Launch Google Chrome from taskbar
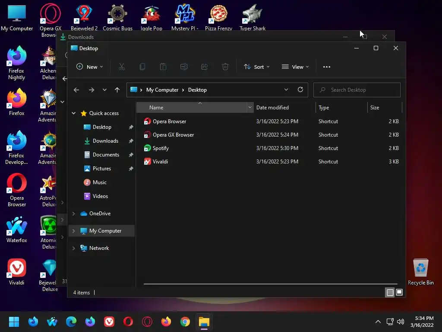Viewport: 442px width, 332px height. coord(185,322)
